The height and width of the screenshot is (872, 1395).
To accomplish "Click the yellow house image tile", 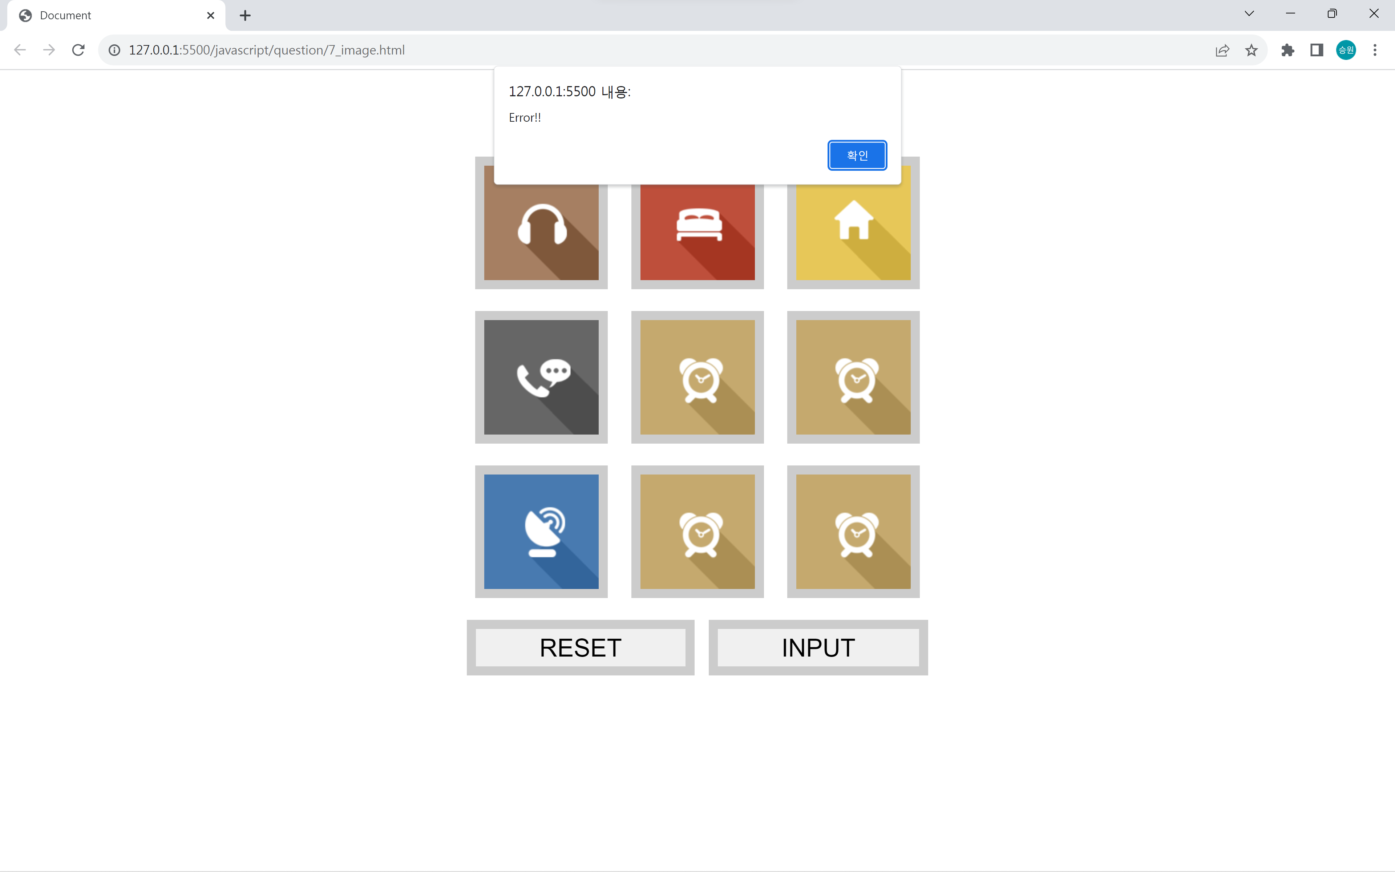I will 853,231.
